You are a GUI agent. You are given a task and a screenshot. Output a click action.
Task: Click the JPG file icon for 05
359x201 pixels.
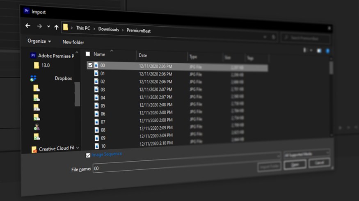96,105
